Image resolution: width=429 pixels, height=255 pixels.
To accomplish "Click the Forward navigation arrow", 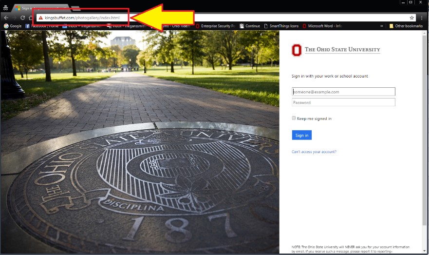I will [x=14, y=18].
